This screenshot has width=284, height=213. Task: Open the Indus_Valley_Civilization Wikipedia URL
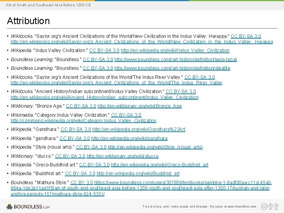pyautogui.click(x=175, y=50)
